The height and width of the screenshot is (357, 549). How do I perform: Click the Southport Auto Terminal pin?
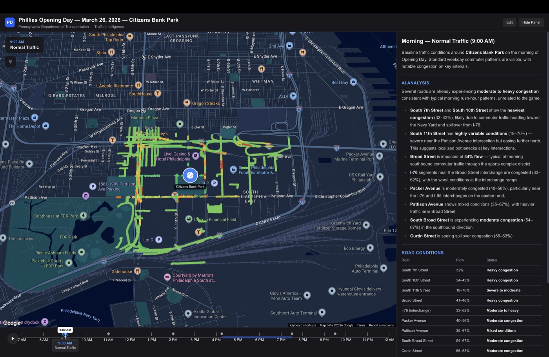click(322, 313)
